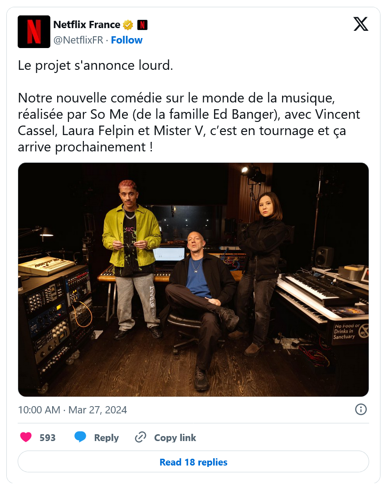Open the @NetflixFR handle link
Image resolution: width=385 pixels, height=490 pixels.
click(78, 40)
